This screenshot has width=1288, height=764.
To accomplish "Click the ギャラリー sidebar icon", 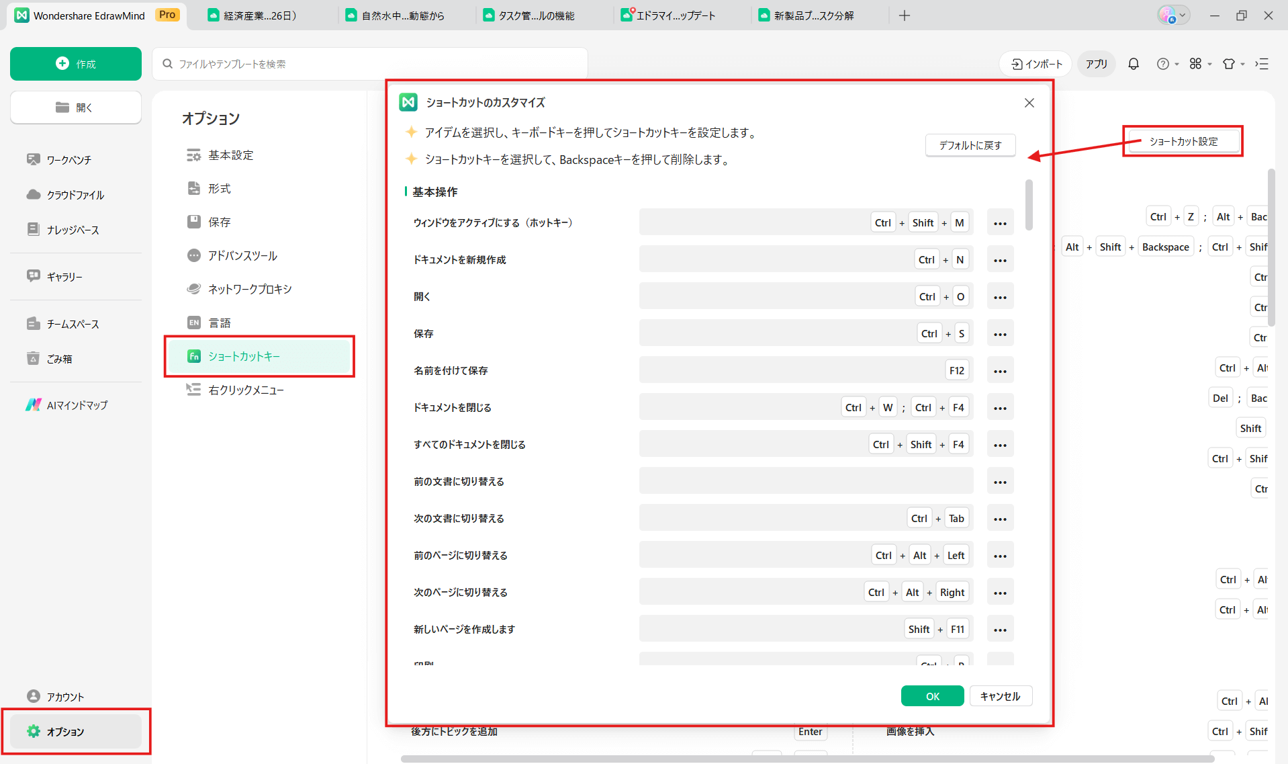I will 33,276.
